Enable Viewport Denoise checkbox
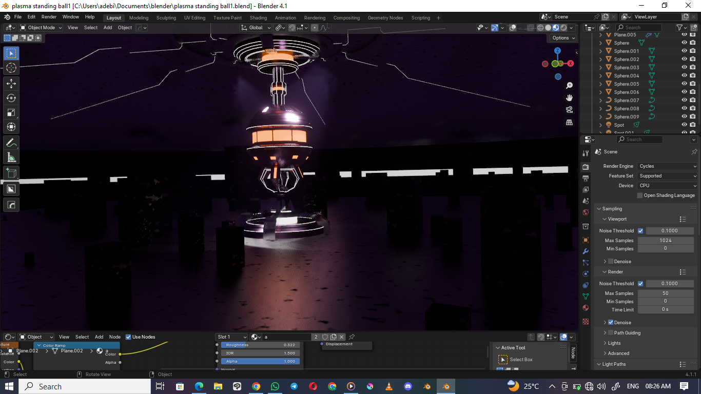The width and height of the screenshot is (701, 394). [x=611, y=262]
